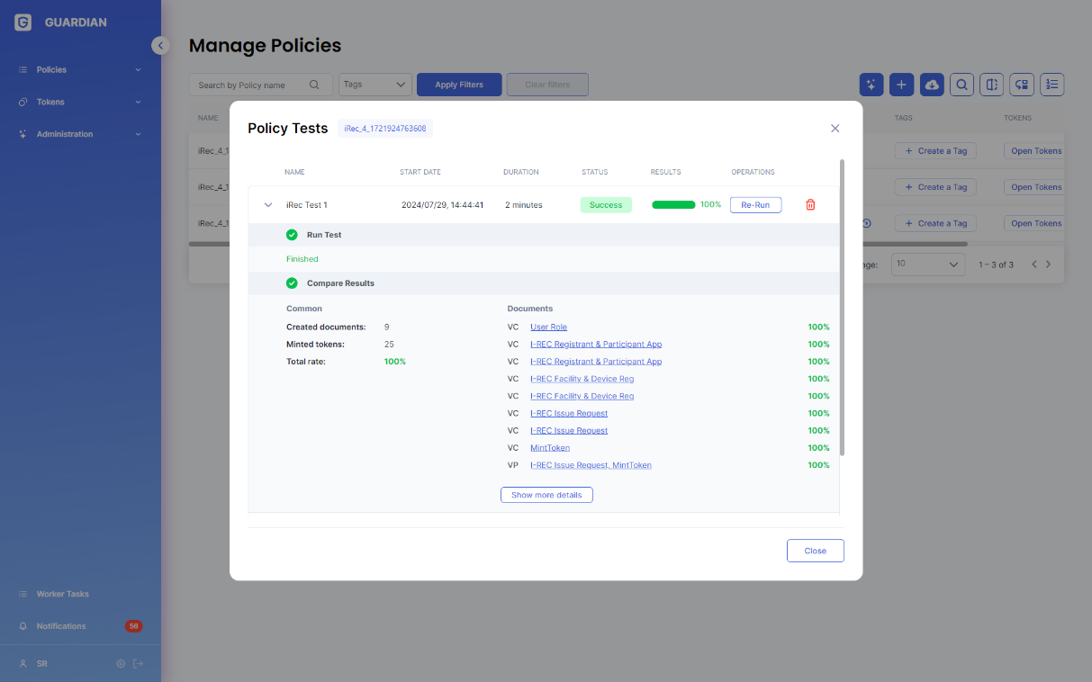1092x682 pixels.
Task: Click the Minted tokens value 25
Action: (389, 345)
